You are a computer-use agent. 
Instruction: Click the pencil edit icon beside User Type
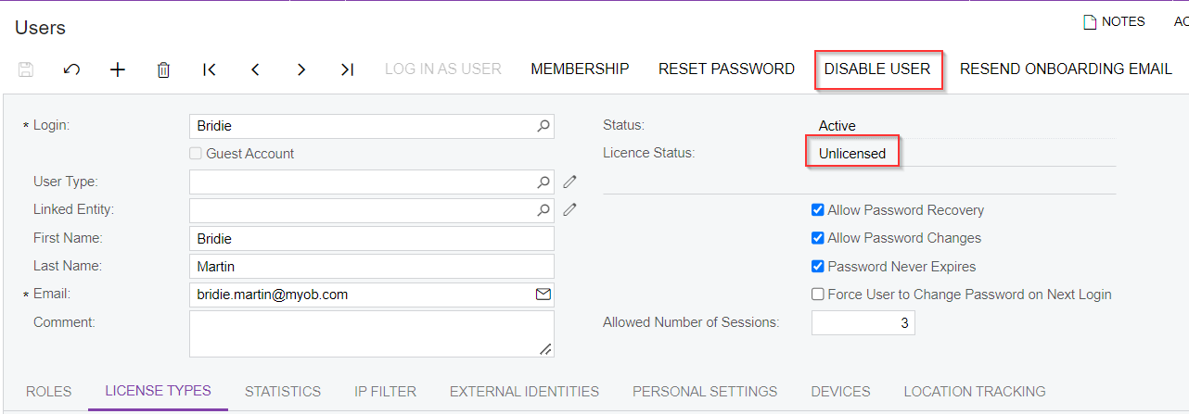(570, 182)
